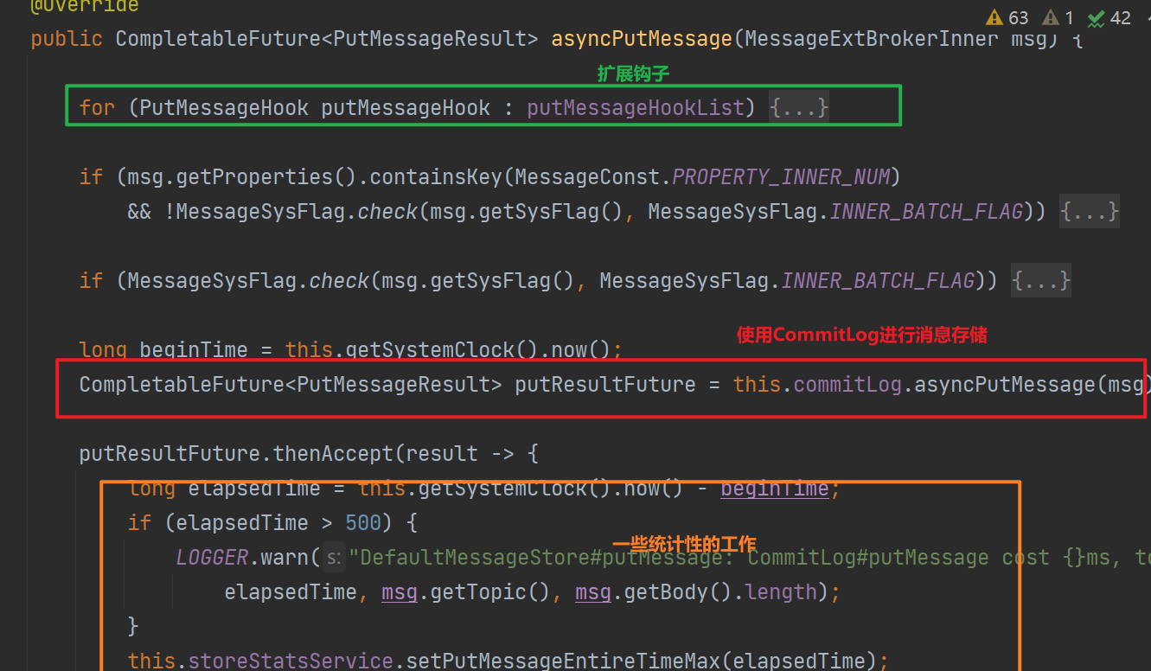Screen dimensions: 1151x671
Task: Click the underlined beginTime in the elapsedTime calculation
Action: (775, 489)
